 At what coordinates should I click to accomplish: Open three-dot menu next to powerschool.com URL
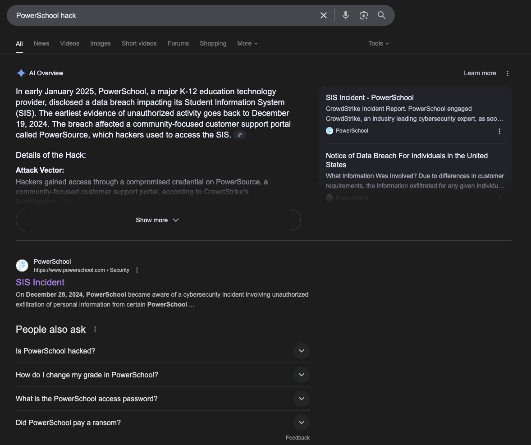click(x=137, y=270)
